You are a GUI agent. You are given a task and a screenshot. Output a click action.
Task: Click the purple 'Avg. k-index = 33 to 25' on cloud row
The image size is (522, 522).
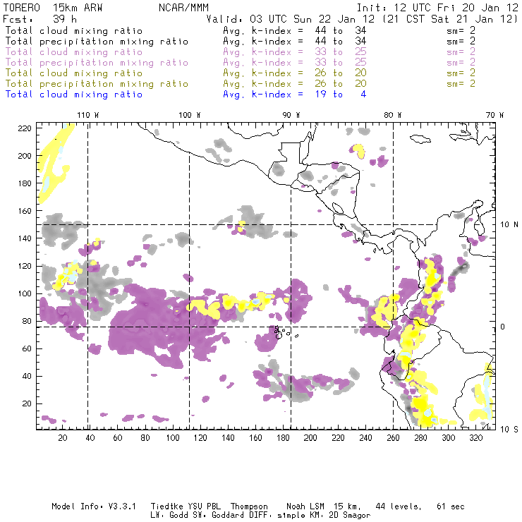(295, 52)
